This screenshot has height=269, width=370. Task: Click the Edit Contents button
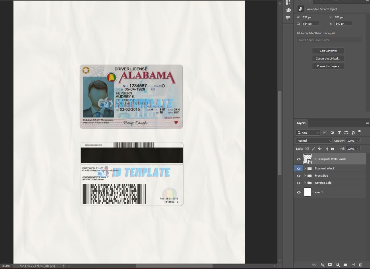point(328,51)
